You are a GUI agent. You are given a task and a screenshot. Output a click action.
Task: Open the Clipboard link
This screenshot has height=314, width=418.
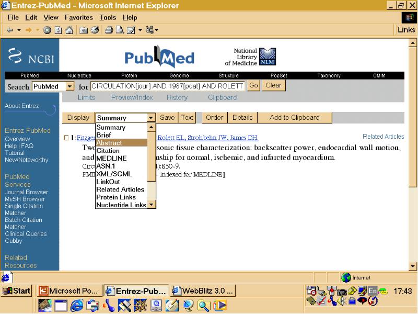coord(223,98)
